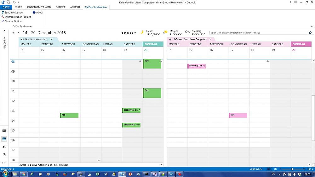The image size is (315, 177).
Task: Click zoom in plus button
Action: [x=304, y=169]
